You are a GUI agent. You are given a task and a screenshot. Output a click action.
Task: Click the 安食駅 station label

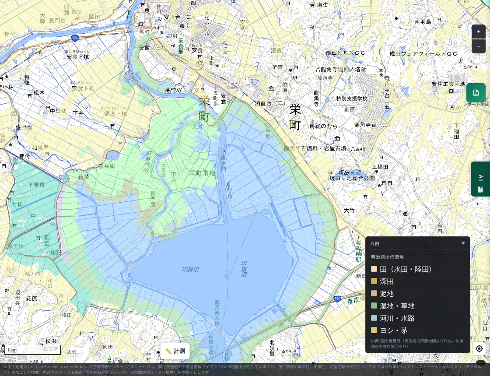(181, 46)
